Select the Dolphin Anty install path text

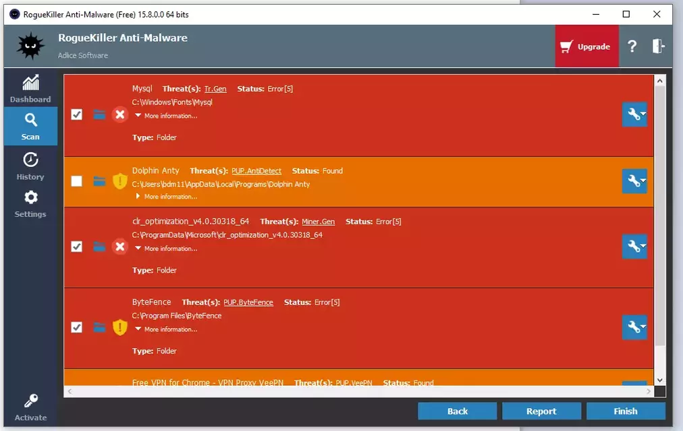pyautogui.click(x=221, y=185)
